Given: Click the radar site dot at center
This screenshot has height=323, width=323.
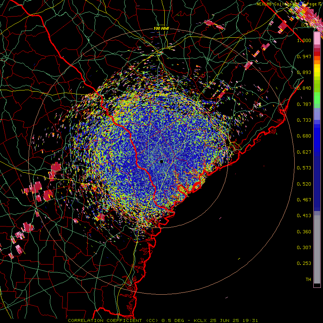Looking at the screenshot, I should click(161, 161).
